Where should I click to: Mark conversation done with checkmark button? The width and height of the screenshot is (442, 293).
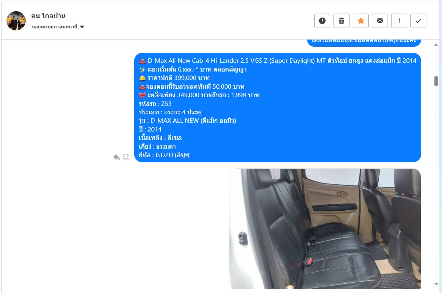[418, 21]
